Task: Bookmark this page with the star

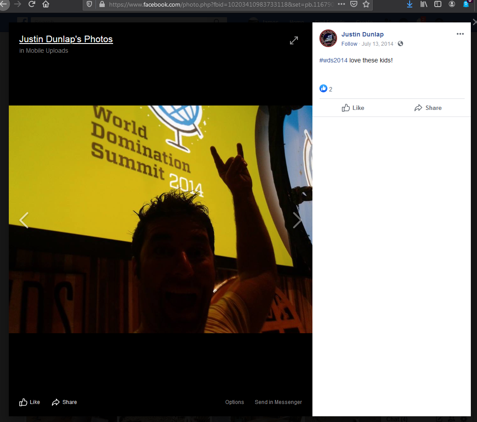Action: (366, 4)
